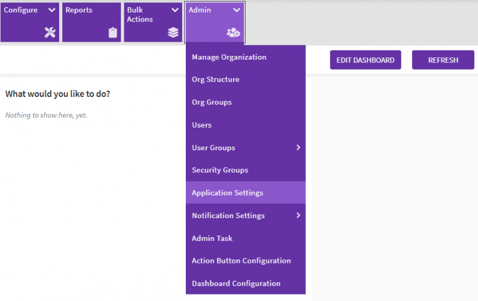This screenshot has height=301, width=478.
Task: Choose Users from the Admin menu
Action: [202, 125]
